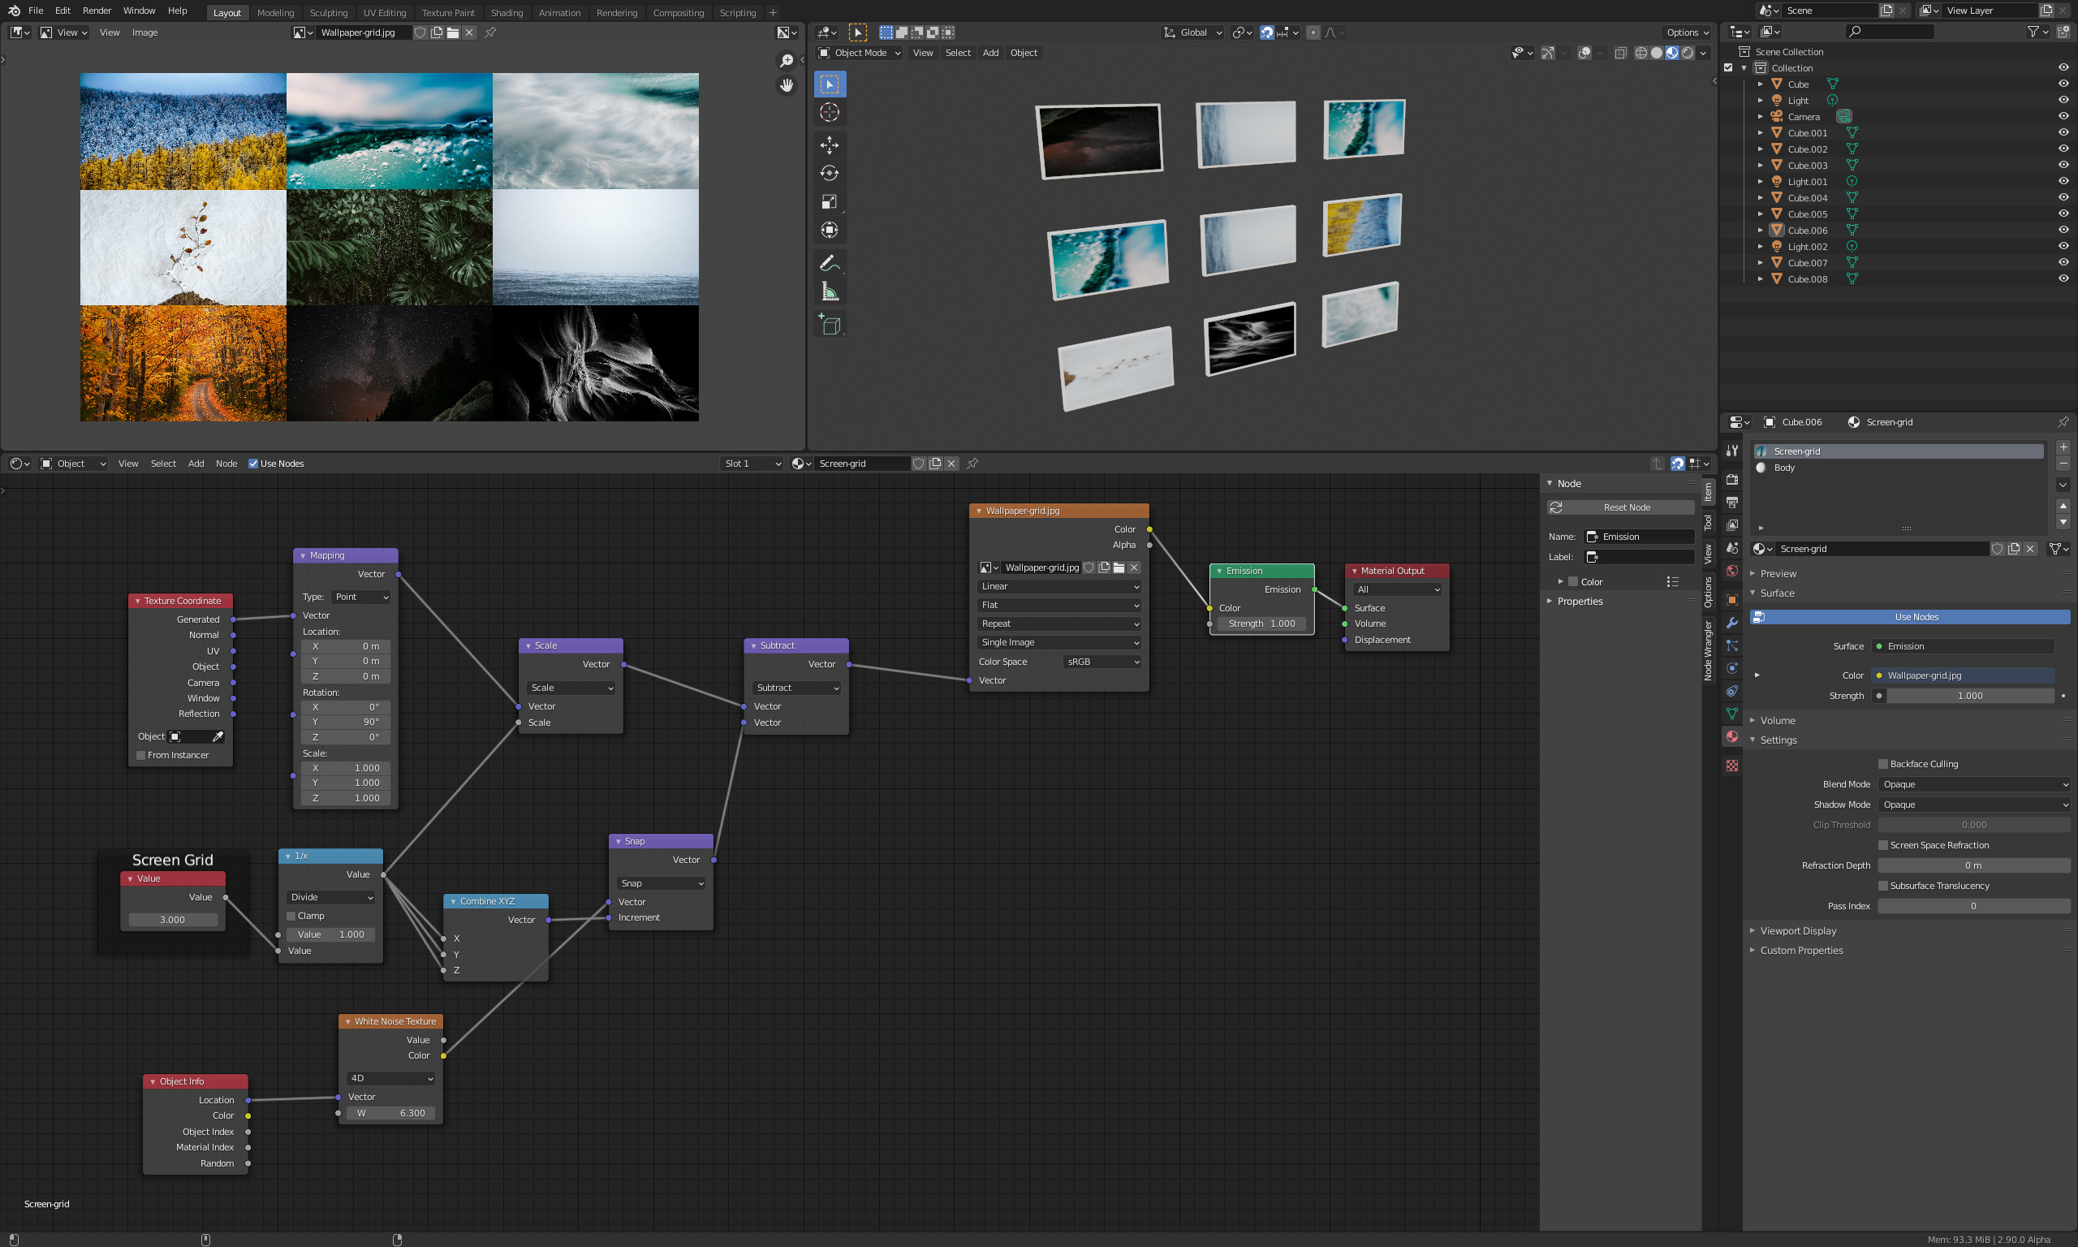Expand the Viewport Display panel
The width and height of the screenshot is (2078, 1247).
[1797, 931]
